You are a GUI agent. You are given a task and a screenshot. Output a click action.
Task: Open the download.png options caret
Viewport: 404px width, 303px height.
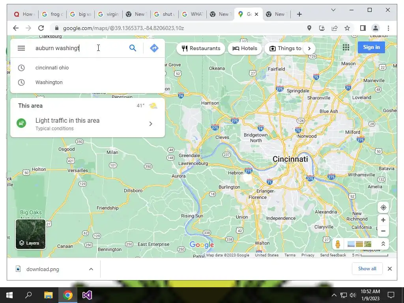pos(91,269)
